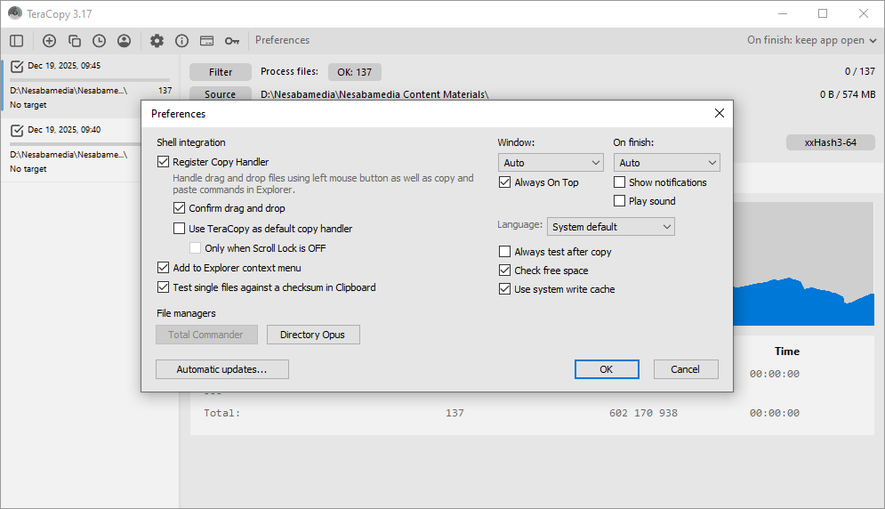Click the copy files icon in toolbar
Viewport: 885px width, 509px height.
[x=75, y=40]
